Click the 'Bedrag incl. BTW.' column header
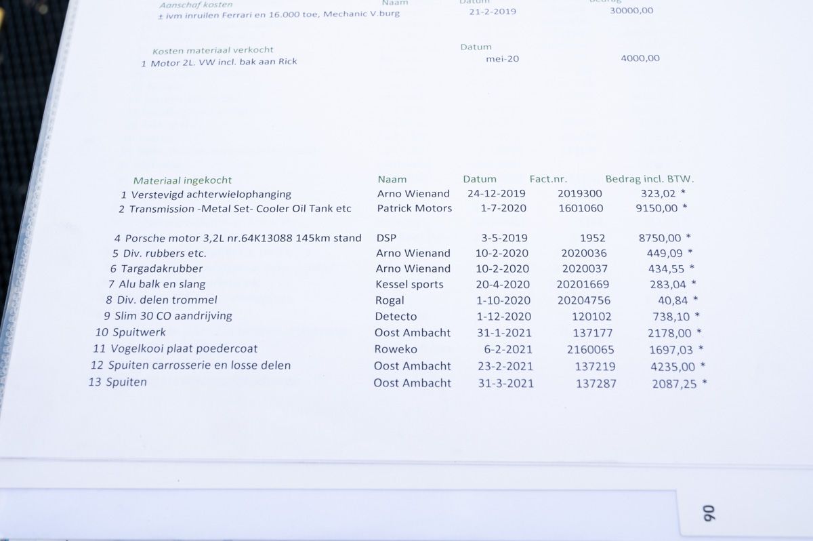The width and height of the screenshot is (813, 541). point(650,179)
